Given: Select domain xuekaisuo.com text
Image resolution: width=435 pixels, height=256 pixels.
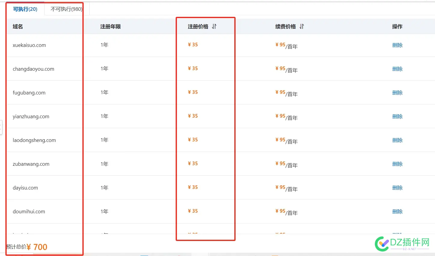Looking at the screenshot, I should (29, 45).
